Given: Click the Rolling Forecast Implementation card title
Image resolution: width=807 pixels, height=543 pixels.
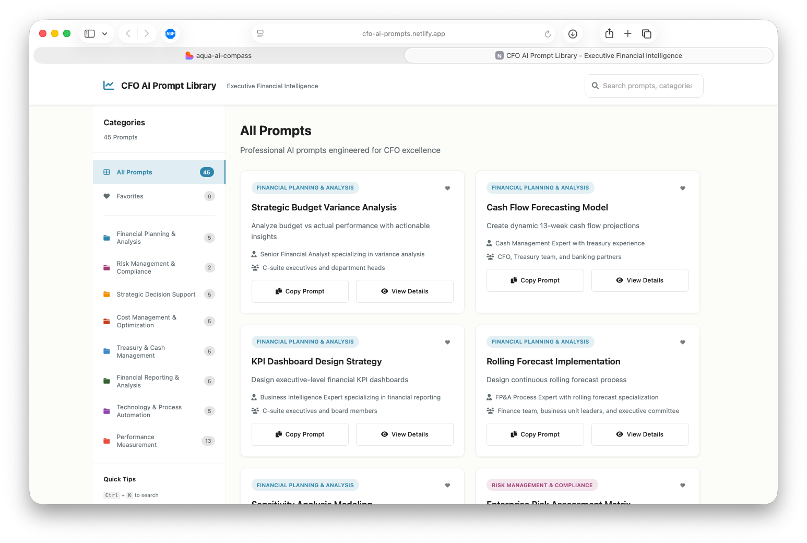Looking at the screenshot, I should pyautogui.click(x=553, y=361).
